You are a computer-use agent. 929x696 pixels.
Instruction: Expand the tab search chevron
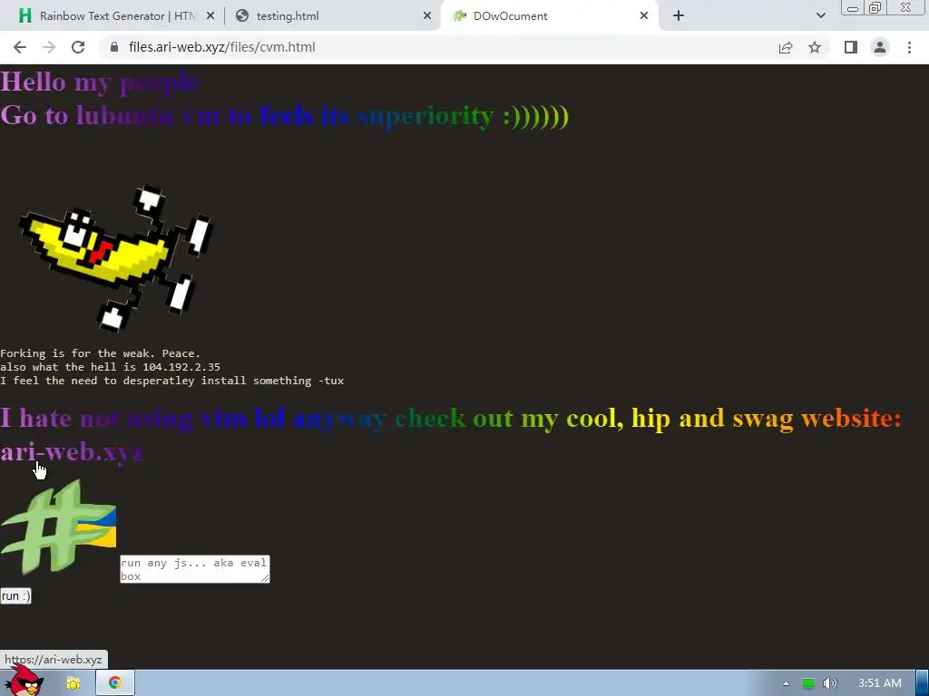point(820,16)
